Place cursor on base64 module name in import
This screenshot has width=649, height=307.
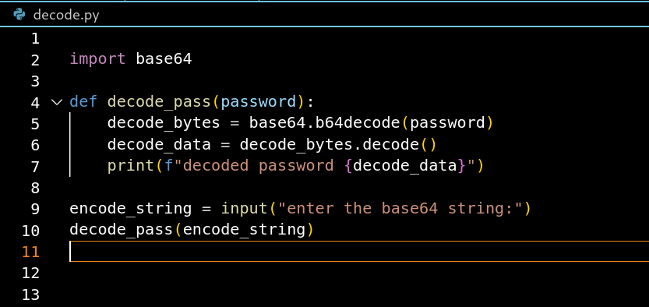click(x=164, y=59)
